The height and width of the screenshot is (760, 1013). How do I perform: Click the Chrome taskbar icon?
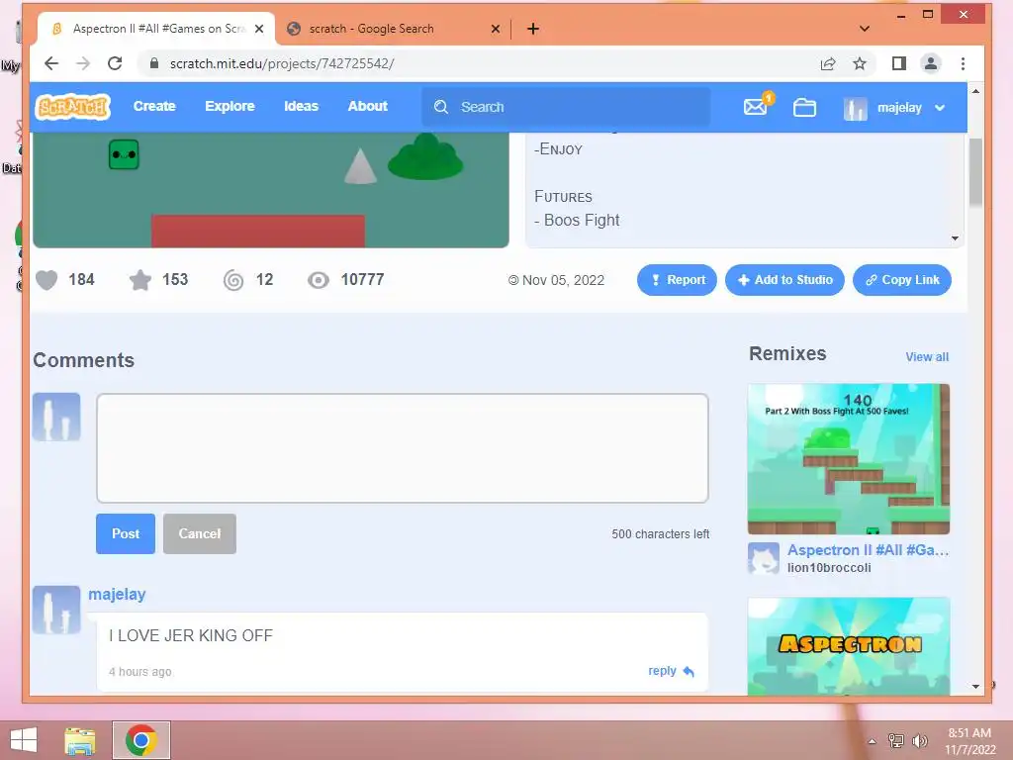(x=141, y=740)
